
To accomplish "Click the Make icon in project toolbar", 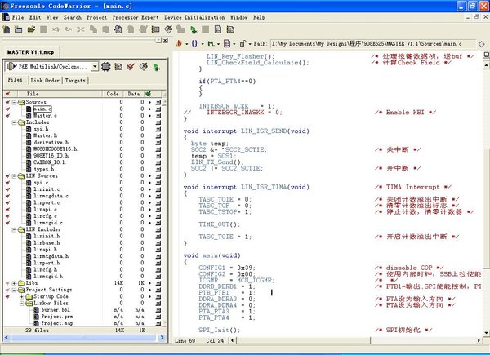I will click(145, 66).
